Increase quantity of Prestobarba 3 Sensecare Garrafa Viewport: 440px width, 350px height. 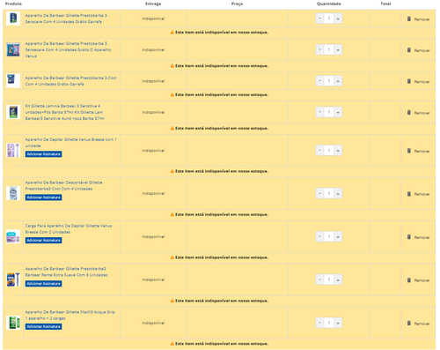click(x=338, y=19)
